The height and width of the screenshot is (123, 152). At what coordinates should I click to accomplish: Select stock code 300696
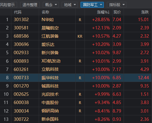21,44
